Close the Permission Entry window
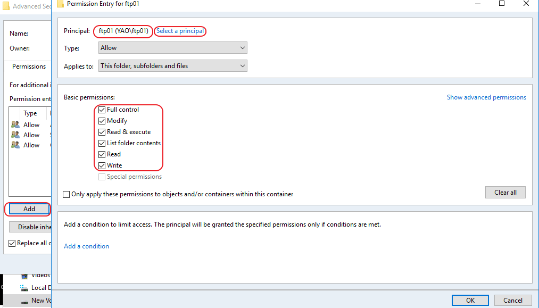 pyautogui.click(x=526, y=3)
